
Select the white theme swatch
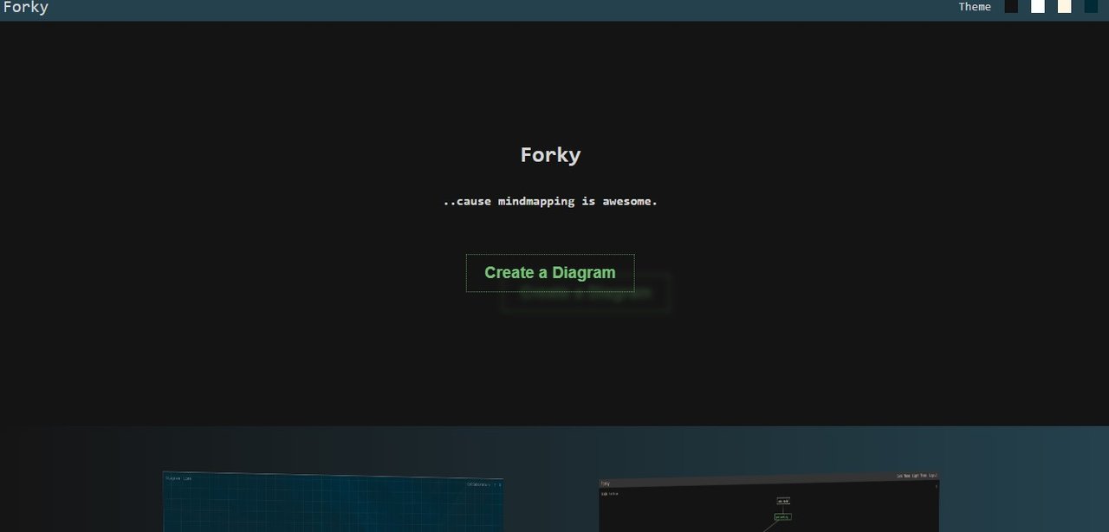point(1038,7)
